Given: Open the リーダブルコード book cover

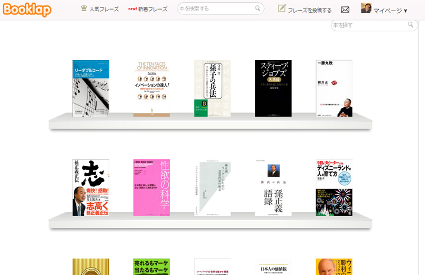Looking at the screenshot, I should click(91, 88).
